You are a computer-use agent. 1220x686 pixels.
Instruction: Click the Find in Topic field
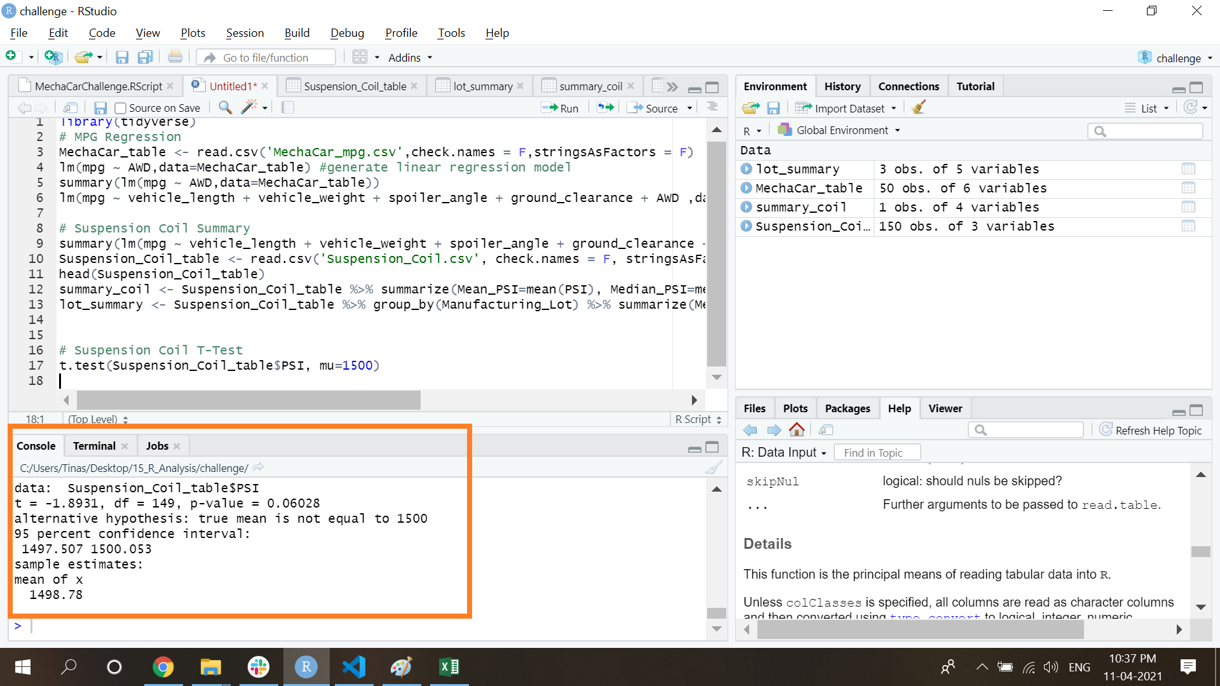point(878,452)
